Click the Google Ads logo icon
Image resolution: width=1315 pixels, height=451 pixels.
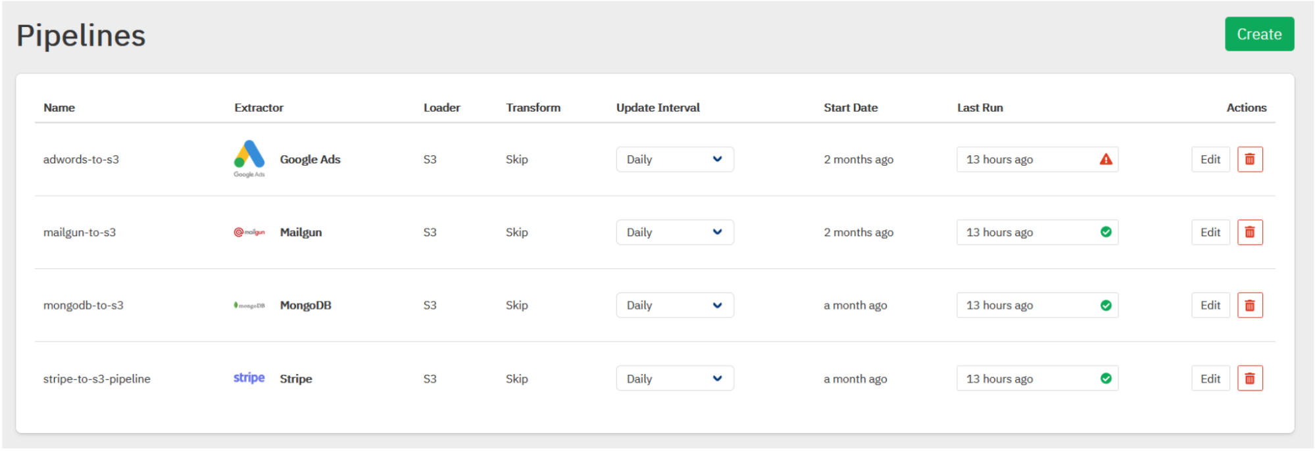(249, 158)
